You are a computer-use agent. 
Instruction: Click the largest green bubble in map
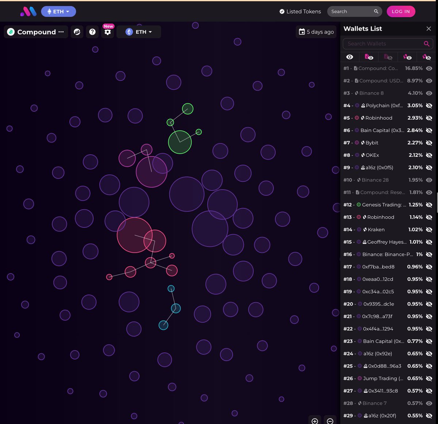180,142
